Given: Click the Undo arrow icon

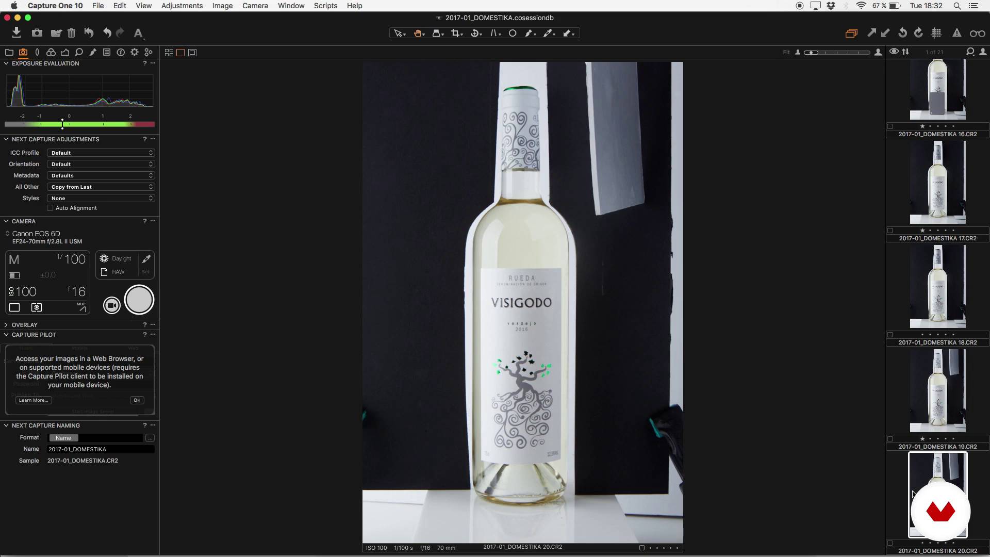Looking at the screenshot, I should [107, 33].
